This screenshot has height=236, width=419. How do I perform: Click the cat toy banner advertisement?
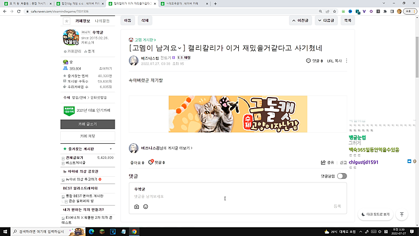click(x=238, y=114)
